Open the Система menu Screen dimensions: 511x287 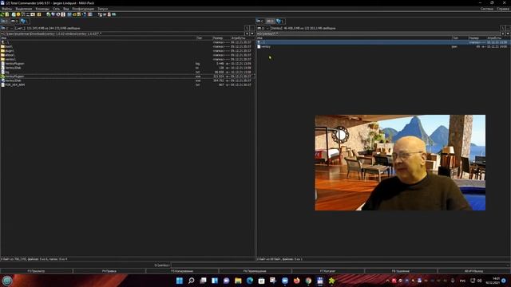point(486,9)
